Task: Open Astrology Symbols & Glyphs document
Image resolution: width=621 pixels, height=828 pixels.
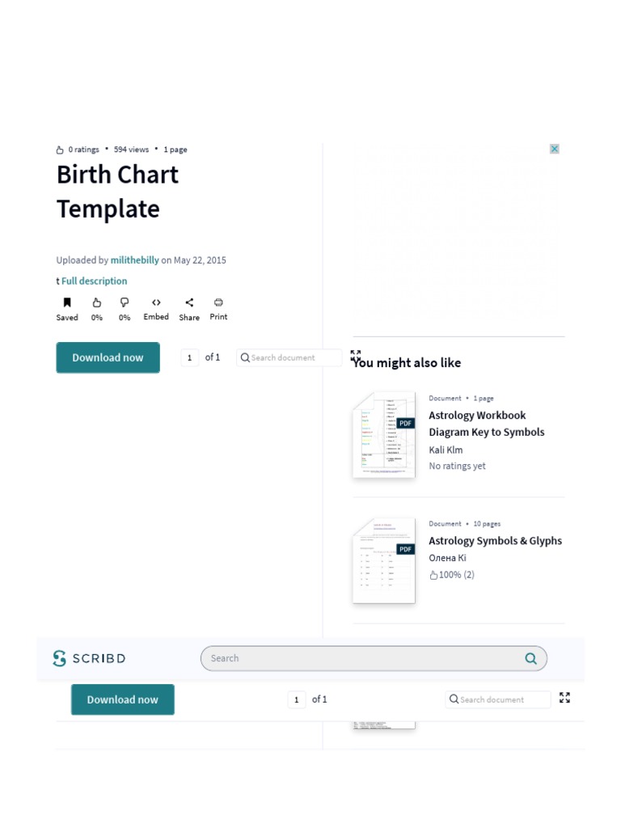Action: pyautogui.click(x=495, y=541)
